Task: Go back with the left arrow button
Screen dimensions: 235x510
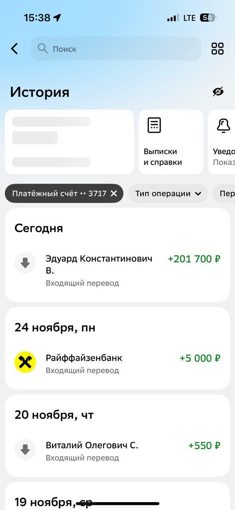Action: (14, 49)
